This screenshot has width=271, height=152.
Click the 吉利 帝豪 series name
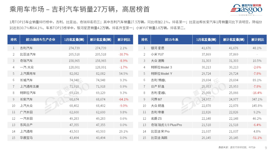coord(158,112)
